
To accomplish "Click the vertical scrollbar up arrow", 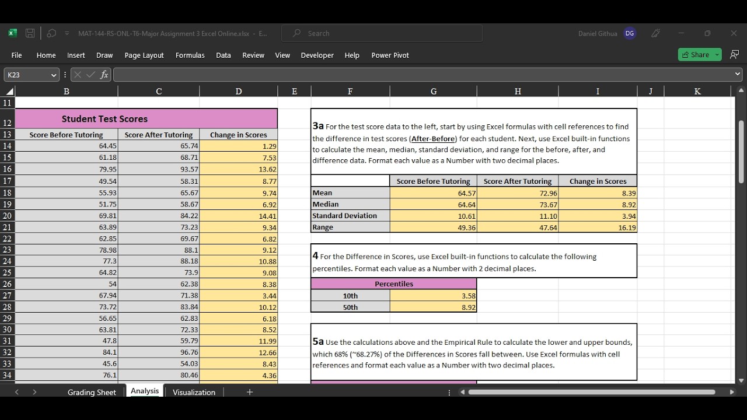I will click(x=741, y=90).
